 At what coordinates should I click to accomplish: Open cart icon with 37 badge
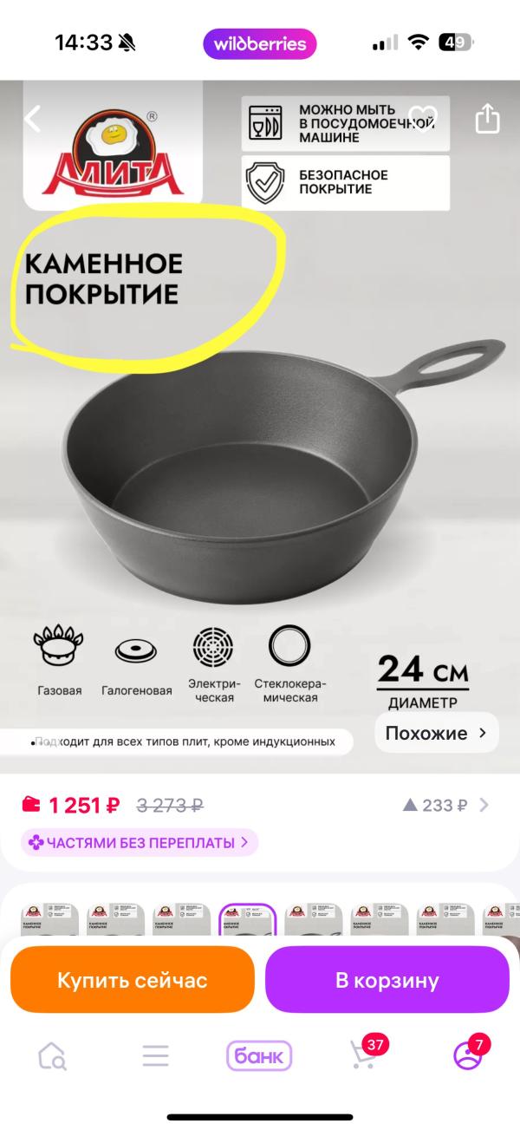tap(364, 1054)
